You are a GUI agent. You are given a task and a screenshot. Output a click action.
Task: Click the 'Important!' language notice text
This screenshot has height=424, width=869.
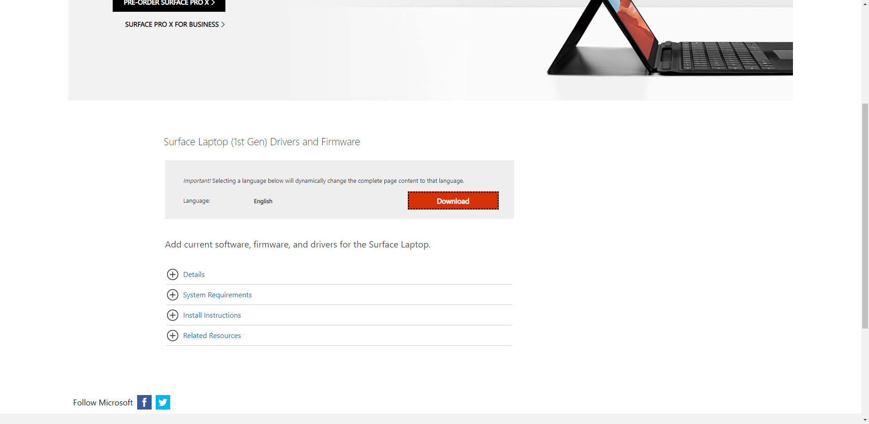(324, 181)
